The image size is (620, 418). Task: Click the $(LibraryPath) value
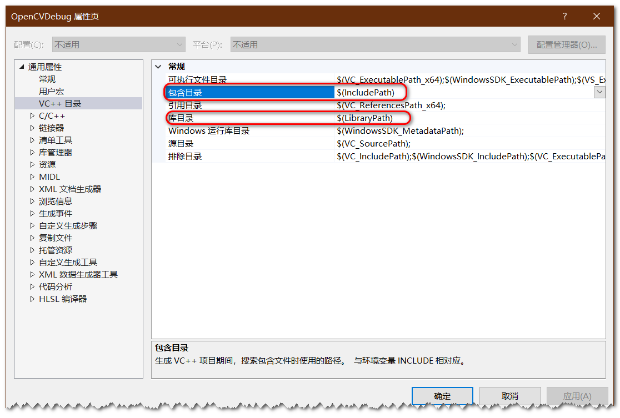point(364,118)
